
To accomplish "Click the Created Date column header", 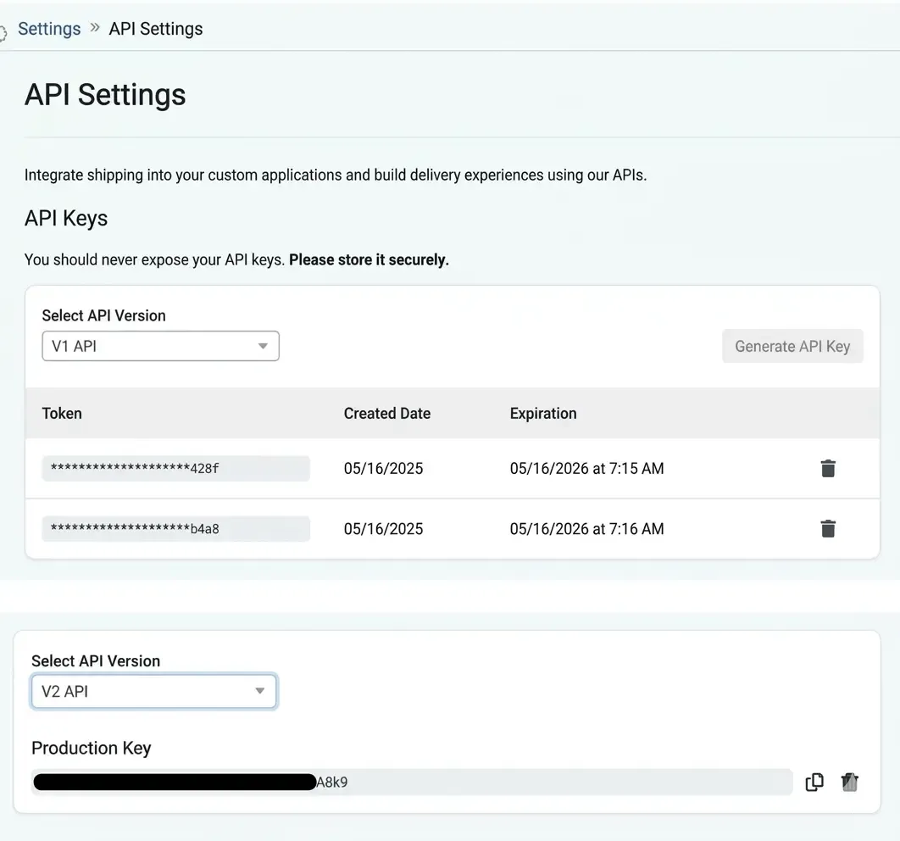I will [386, 414].
